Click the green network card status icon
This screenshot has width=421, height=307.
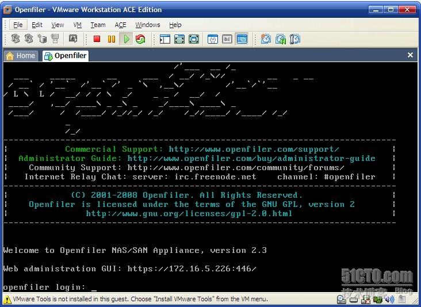pos(378,300)
